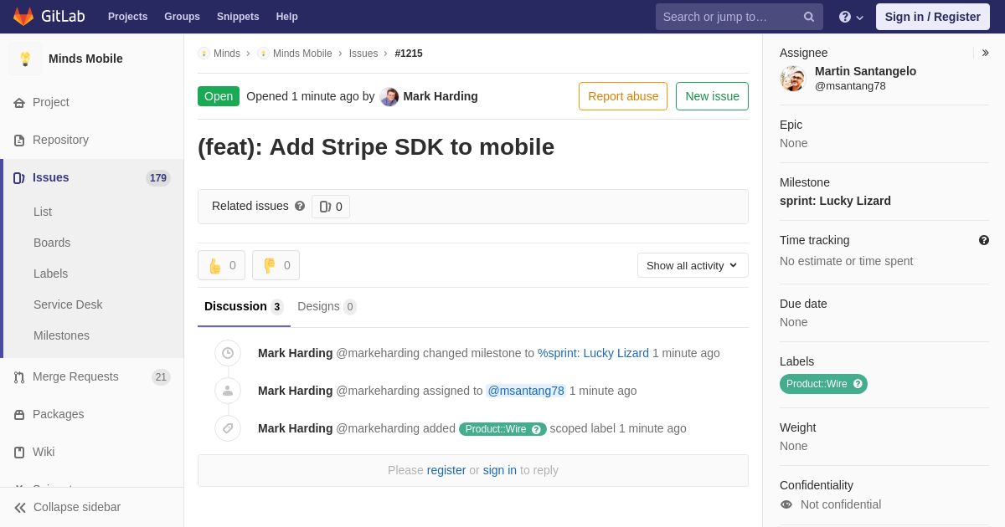Click the Issues breadcrumb link
Screen dimensions: 1005x527
363,54
